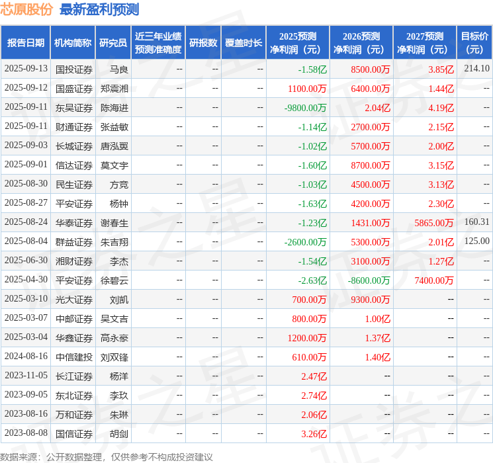Click the 机构简称 column header
The width and height of the screenshot is (493, 463).
click(x=73, y=43)
